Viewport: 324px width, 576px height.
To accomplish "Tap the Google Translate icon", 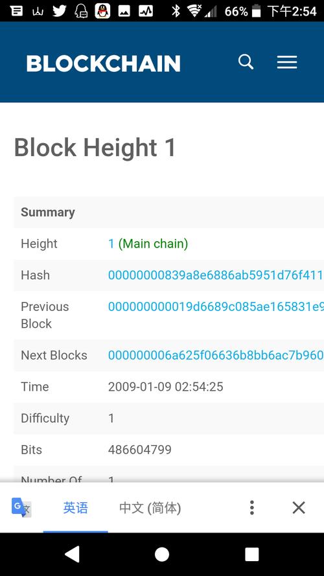I will point(21,508).
